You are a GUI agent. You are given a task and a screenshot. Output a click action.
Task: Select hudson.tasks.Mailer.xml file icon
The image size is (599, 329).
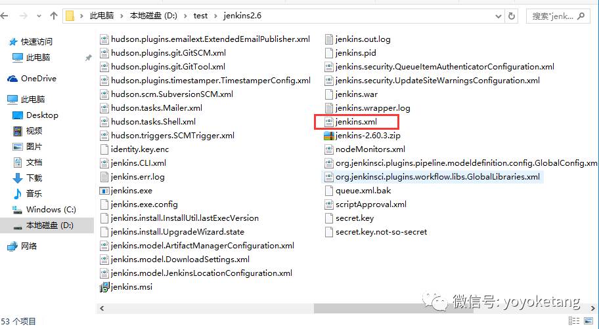pyautogui.click(x=104, y=108)
